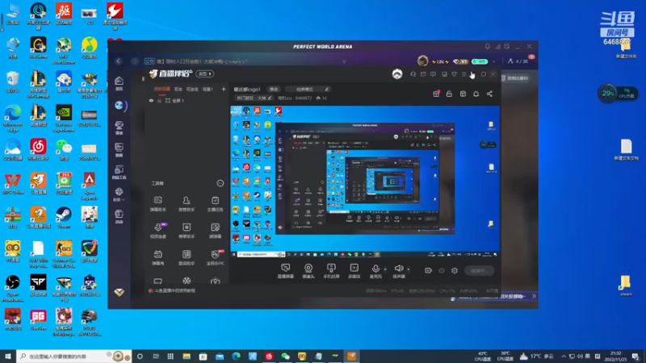The height and width of the screenshot is (363, 646).
Task: Open trophy tournaments icon in Arena sidebar
Action: [119, 128]
